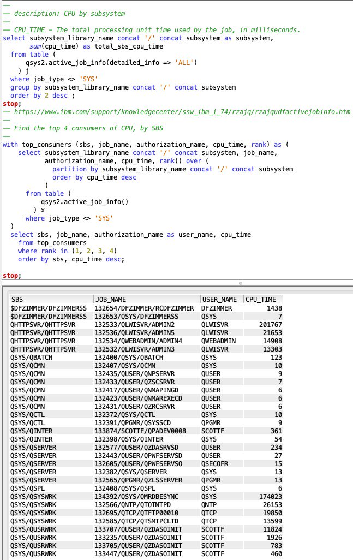
Task: Select job 132695/QTCP/QTFTP00010
Action: click(x=136, y=513)
